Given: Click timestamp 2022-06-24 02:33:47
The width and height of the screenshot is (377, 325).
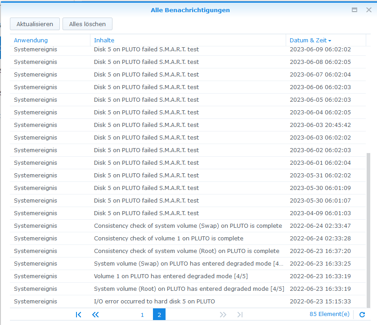Looking at the screenshot, I should click(x=320, y=226).
